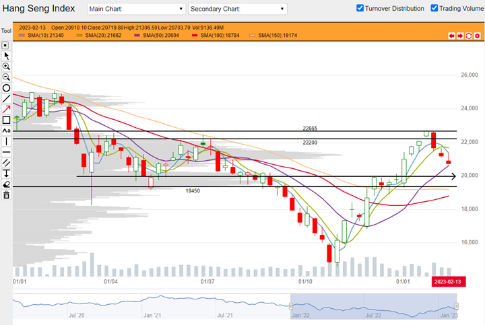
Task: Click the 2023-02-13 date marker label
Action: point(449,282)
